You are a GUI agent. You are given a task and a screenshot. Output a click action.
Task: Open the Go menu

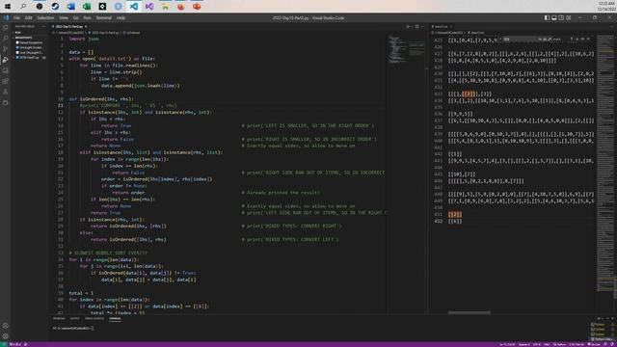tap(75, 17)
